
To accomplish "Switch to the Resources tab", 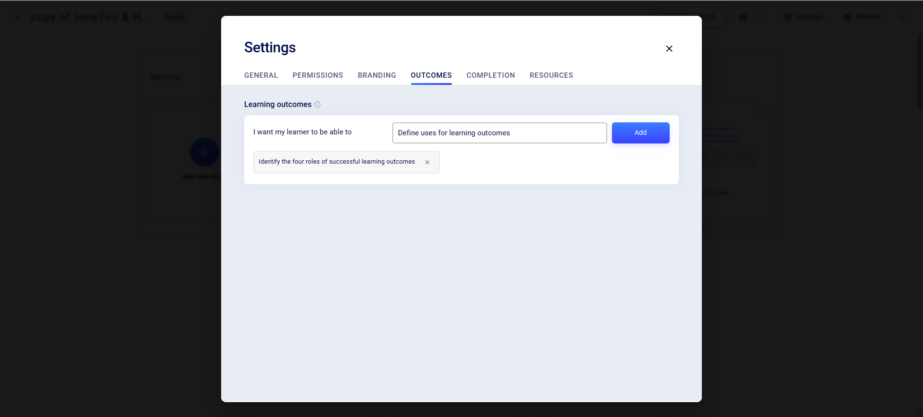I will [x=551, y=75].
